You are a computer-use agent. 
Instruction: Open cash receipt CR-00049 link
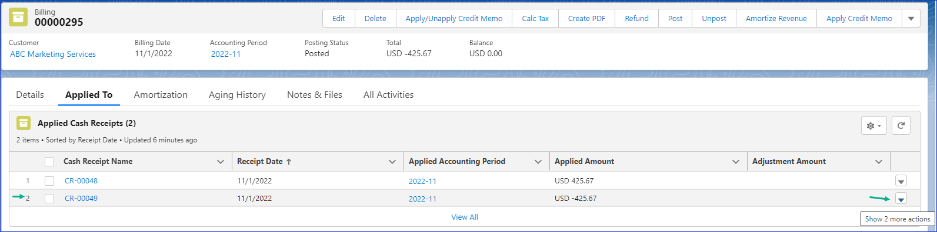point(81,199)
